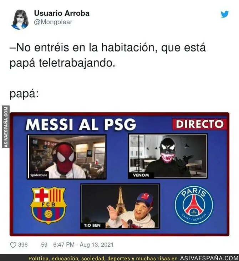Click the vertical ASIVAESPAÑA.COM watermark

tap(6, 127)
